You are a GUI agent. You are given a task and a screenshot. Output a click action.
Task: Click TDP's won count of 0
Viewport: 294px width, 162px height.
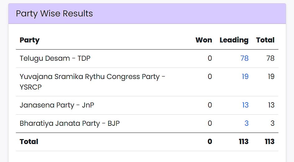[x=210, y=59]
